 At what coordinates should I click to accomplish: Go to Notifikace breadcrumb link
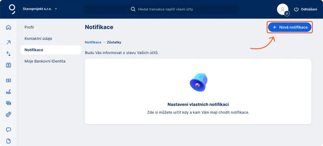pyautogui.click(x=93, y=42)
